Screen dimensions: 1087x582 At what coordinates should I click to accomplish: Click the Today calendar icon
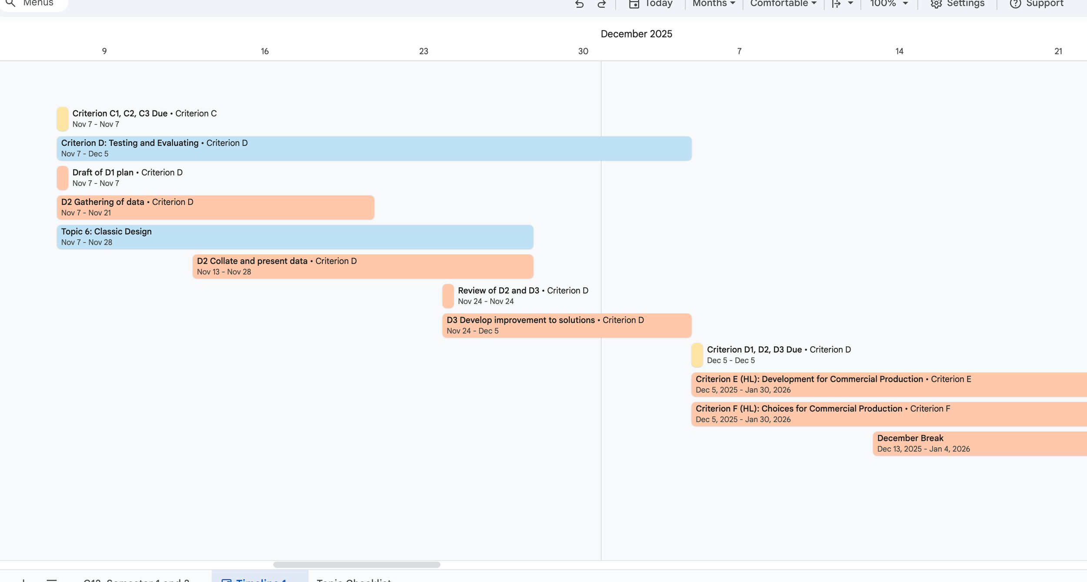pyautogui.click(x=634, y=4)
